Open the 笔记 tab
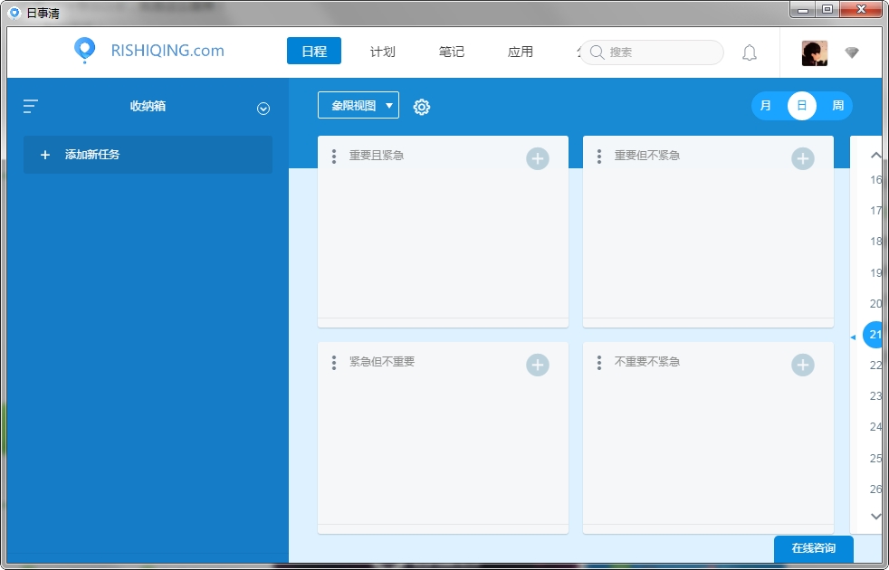The image size is (889, 570). point(452,52)
